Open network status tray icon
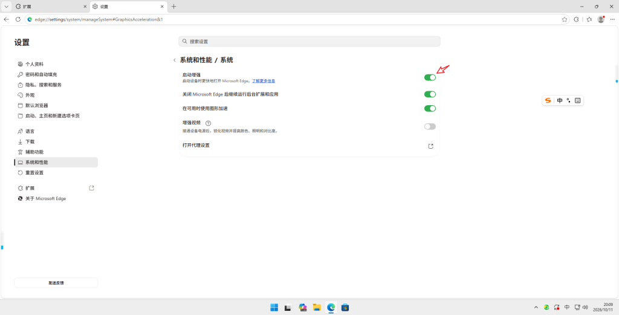The image size is (619, 315). click(577, 307)
